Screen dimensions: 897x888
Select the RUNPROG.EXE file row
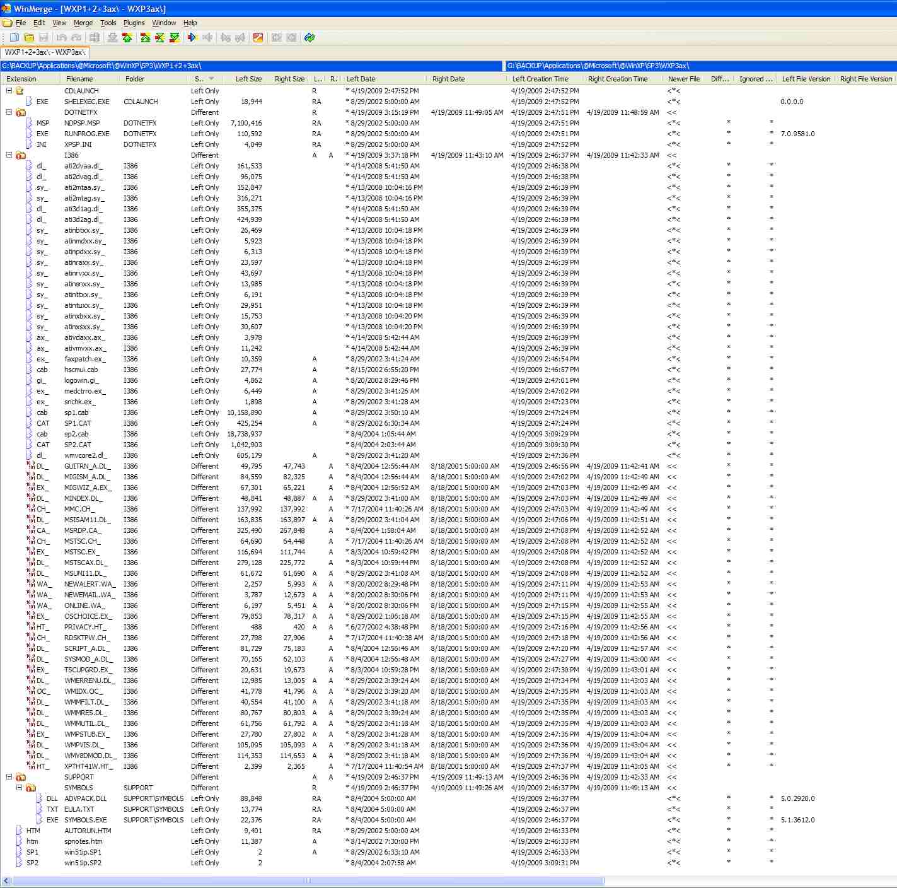448,134
